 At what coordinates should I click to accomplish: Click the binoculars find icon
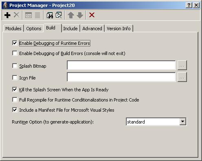pos(50,15)
